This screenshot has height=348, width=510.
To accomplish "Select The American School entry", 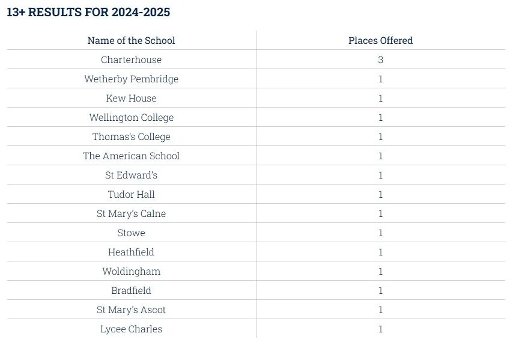I will 131,156.
